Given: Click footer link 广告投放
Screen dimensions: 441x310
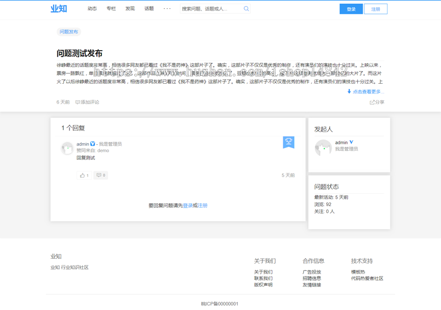Looking at the screenshot, I should click(x=312, y=272).
